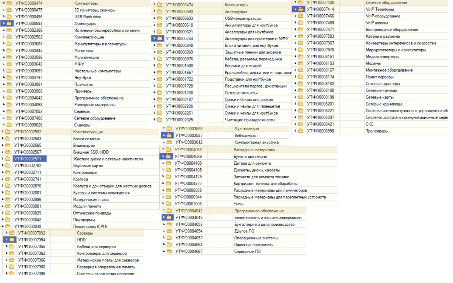Select the folder icon of VoIP Телефоны
The height and width of the screenshot is (283, 453).
pyautogui.click(x=301, y=9)
